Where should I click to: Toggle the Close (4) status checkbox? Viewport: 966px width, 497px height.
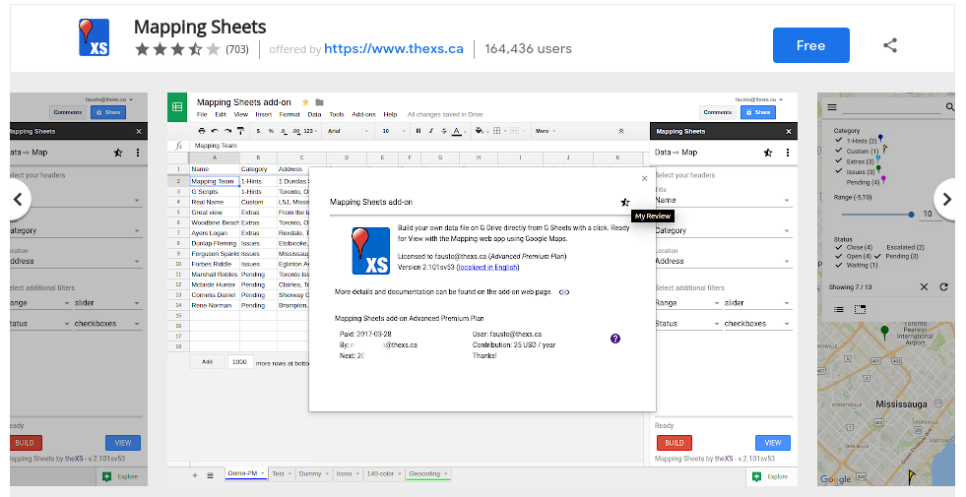(x=838, y=247)
